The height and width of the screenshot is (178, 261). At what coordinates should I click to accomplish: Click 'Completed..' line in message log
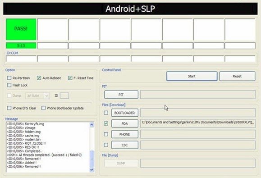(x=25, y=151)
